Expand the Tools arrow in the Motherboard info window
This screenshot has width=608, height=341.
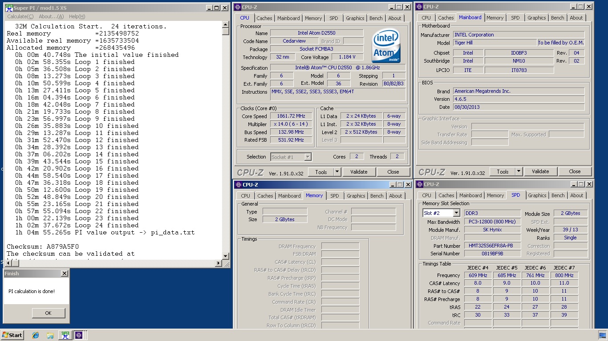519,171
